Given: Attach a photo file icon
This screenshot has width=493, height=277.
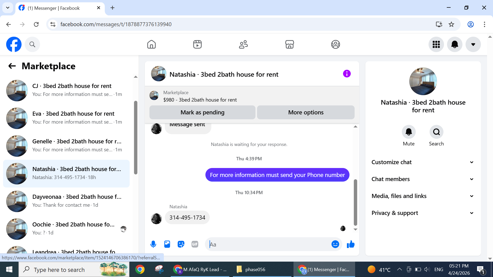Looking at the screenshot, I should coord(167,244).
